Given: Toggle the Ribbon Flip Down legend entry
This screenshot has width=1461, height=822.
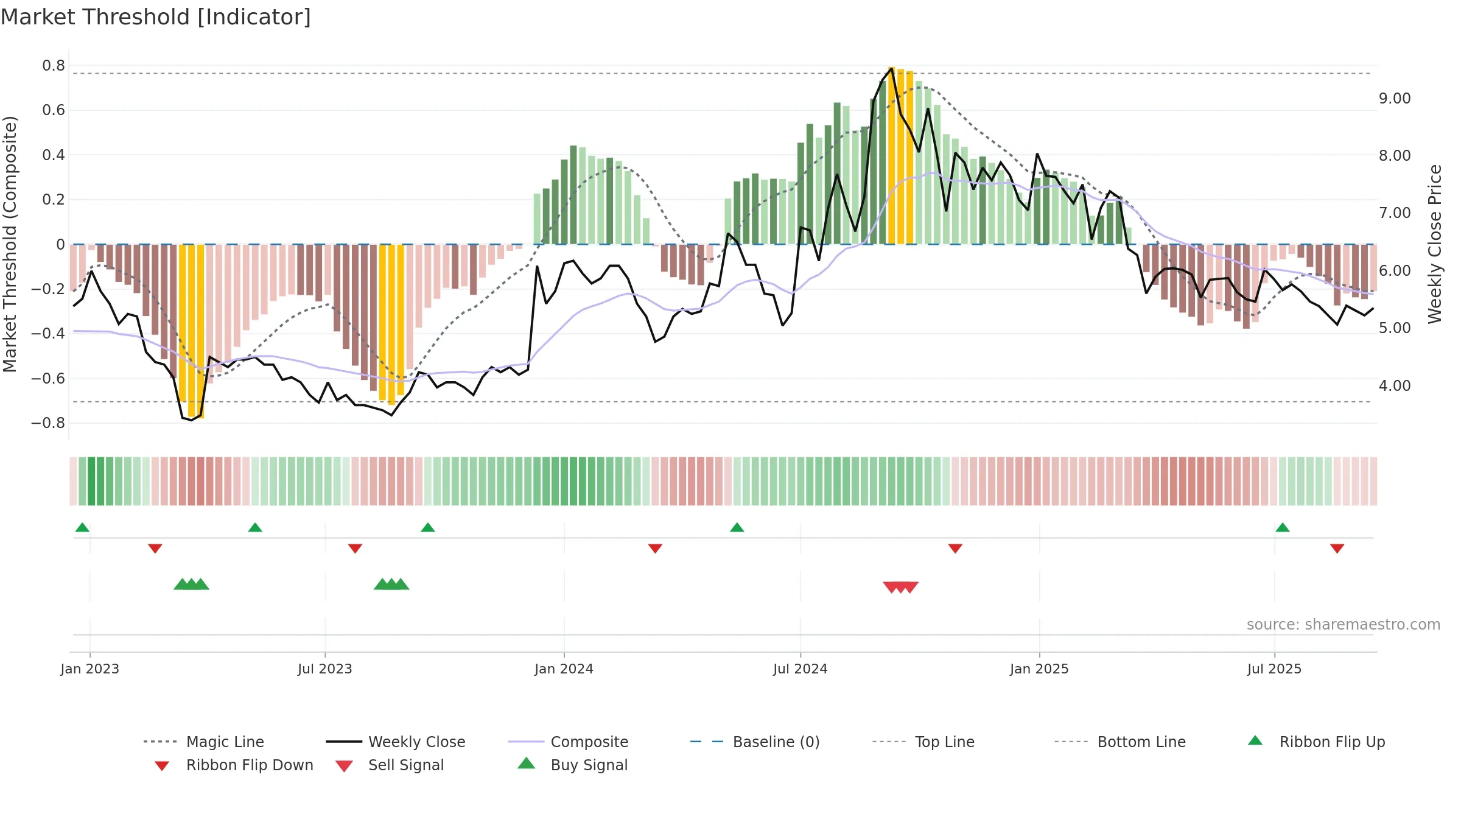Looking at the screenshot, I should point(234,765).
